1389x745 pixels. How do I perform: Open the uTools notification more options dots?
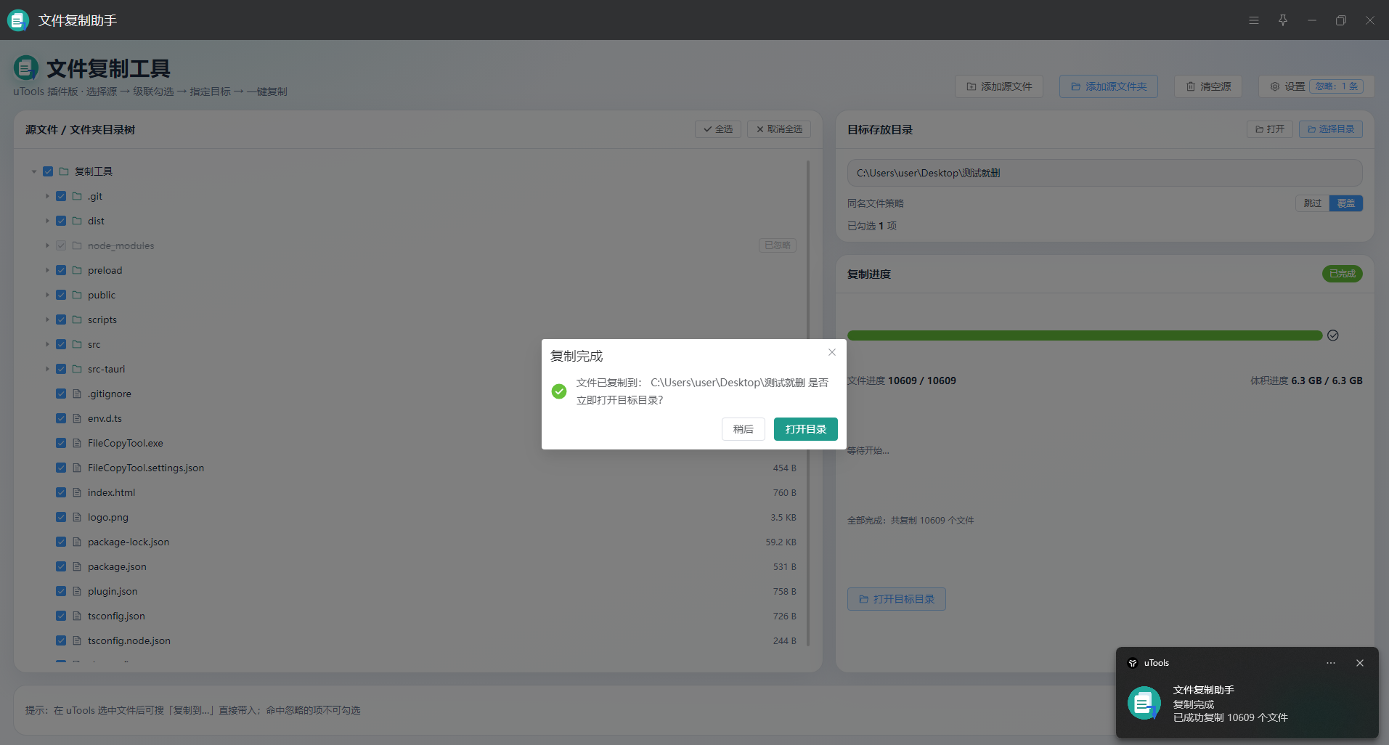[x=1331, y=663]
